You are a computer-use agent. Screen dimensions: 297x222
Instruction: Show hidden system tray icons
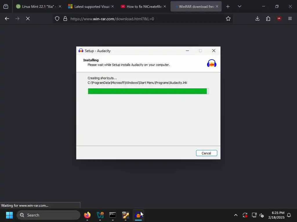[x=236, y=215]
